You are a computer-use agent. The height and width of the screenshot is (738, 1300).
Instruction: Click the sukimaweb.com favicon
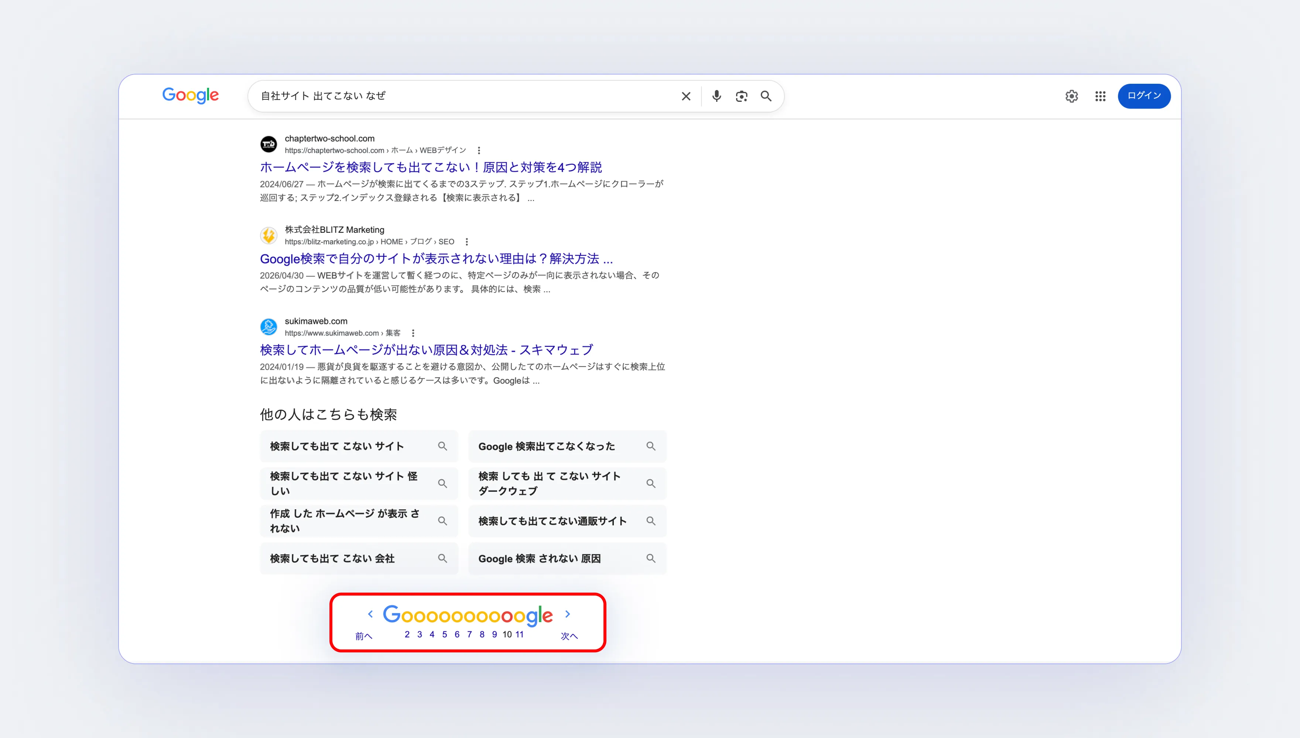pyautogui.click(x=269, y=327)
